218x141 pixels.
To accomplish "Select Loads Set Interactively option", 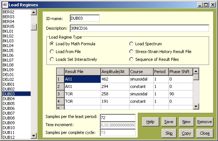I will pos(74,59).
